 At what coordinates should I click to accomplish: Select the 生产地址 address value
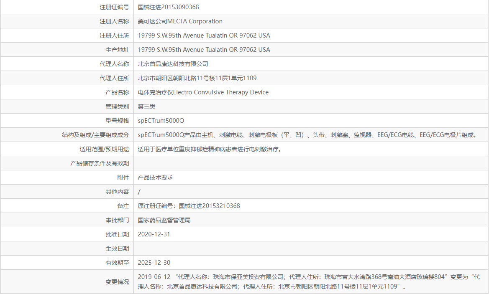coord(204,50)
